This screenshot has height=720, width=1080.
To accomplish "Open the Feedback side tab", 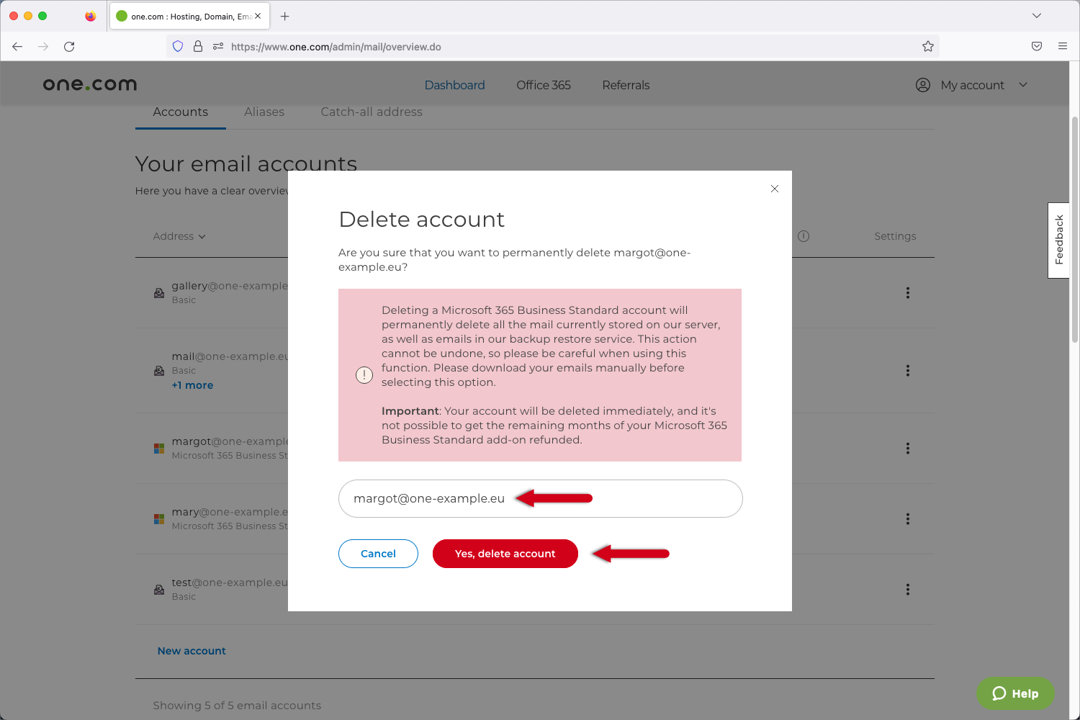I will [1058, 240].
